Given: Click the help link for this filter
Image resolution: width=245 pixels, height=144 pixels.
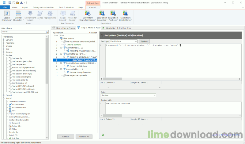Looking at the screenshot, I should click(x=226, y=135).
